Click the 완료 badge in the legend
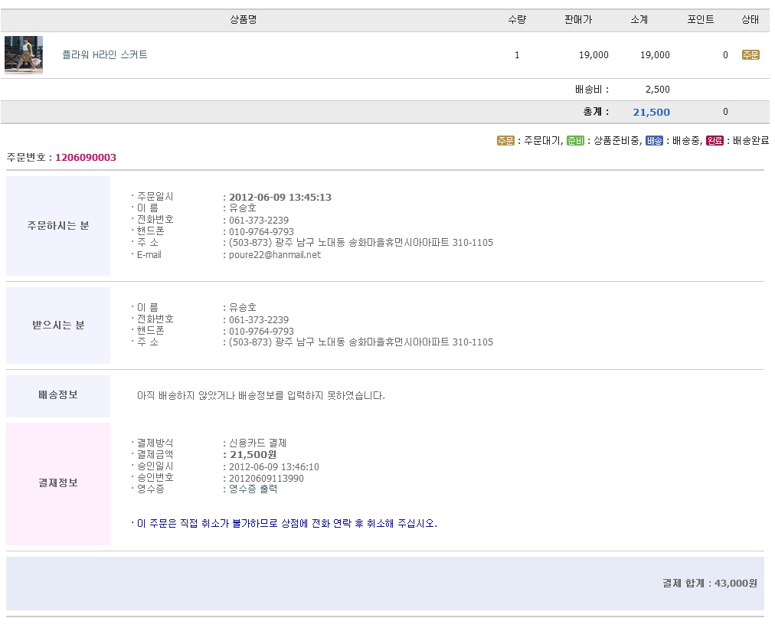Image resolution: width=775 pixels, height=628 pixels. [x=715, y=141]
